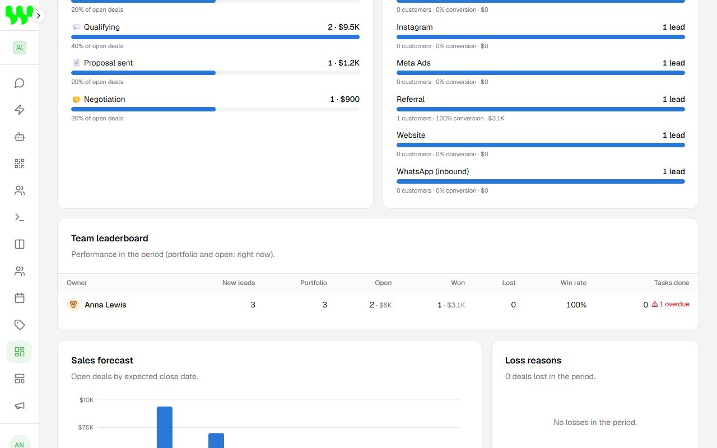This screenshot has width=717, height=448.
Task: Click the New leads column header
Action: [x=239, y=283]
